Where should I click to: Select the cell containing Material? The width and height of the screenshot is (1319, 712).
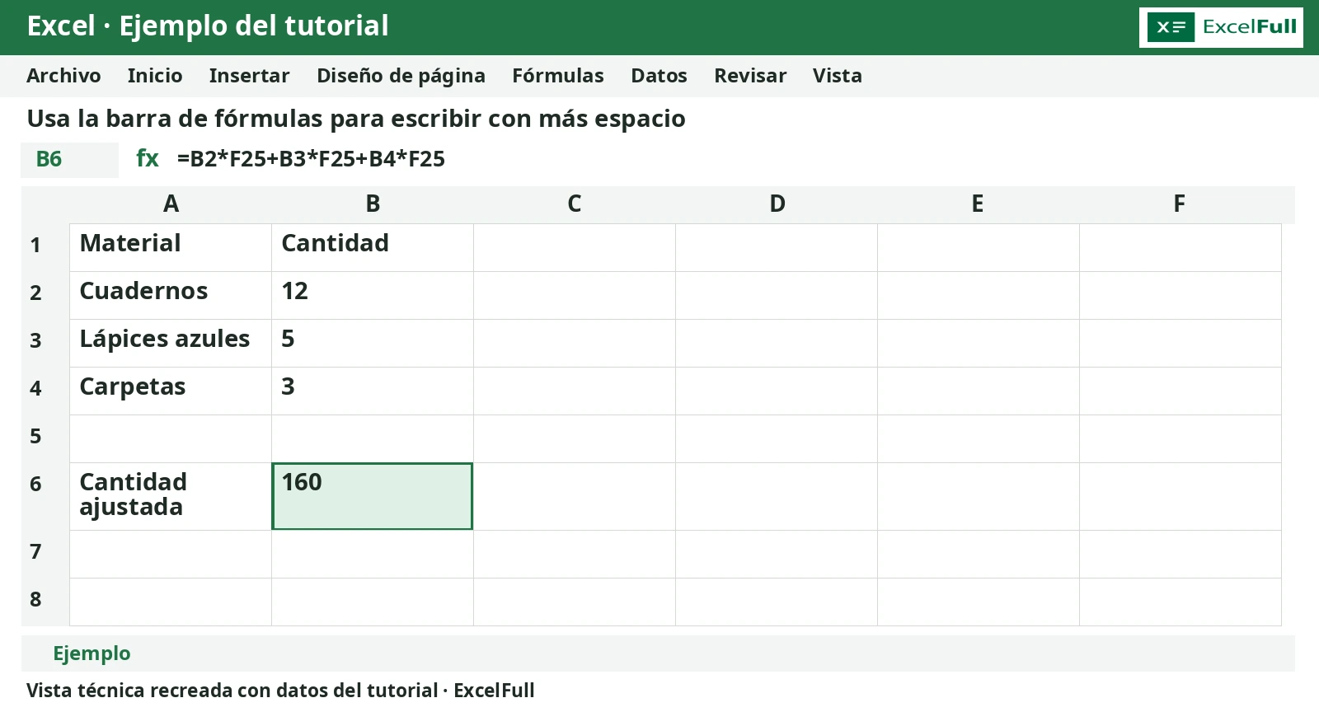click(x=171, y=247)
